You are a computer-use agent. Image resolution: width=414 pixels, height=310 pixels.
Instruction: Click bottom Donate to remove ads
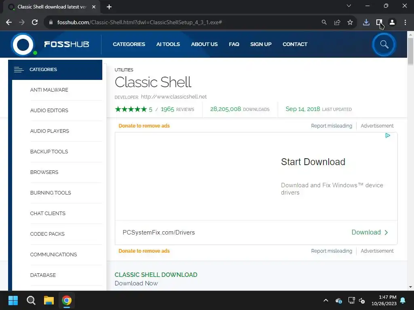pyautogui.click(x=144, y=251)
